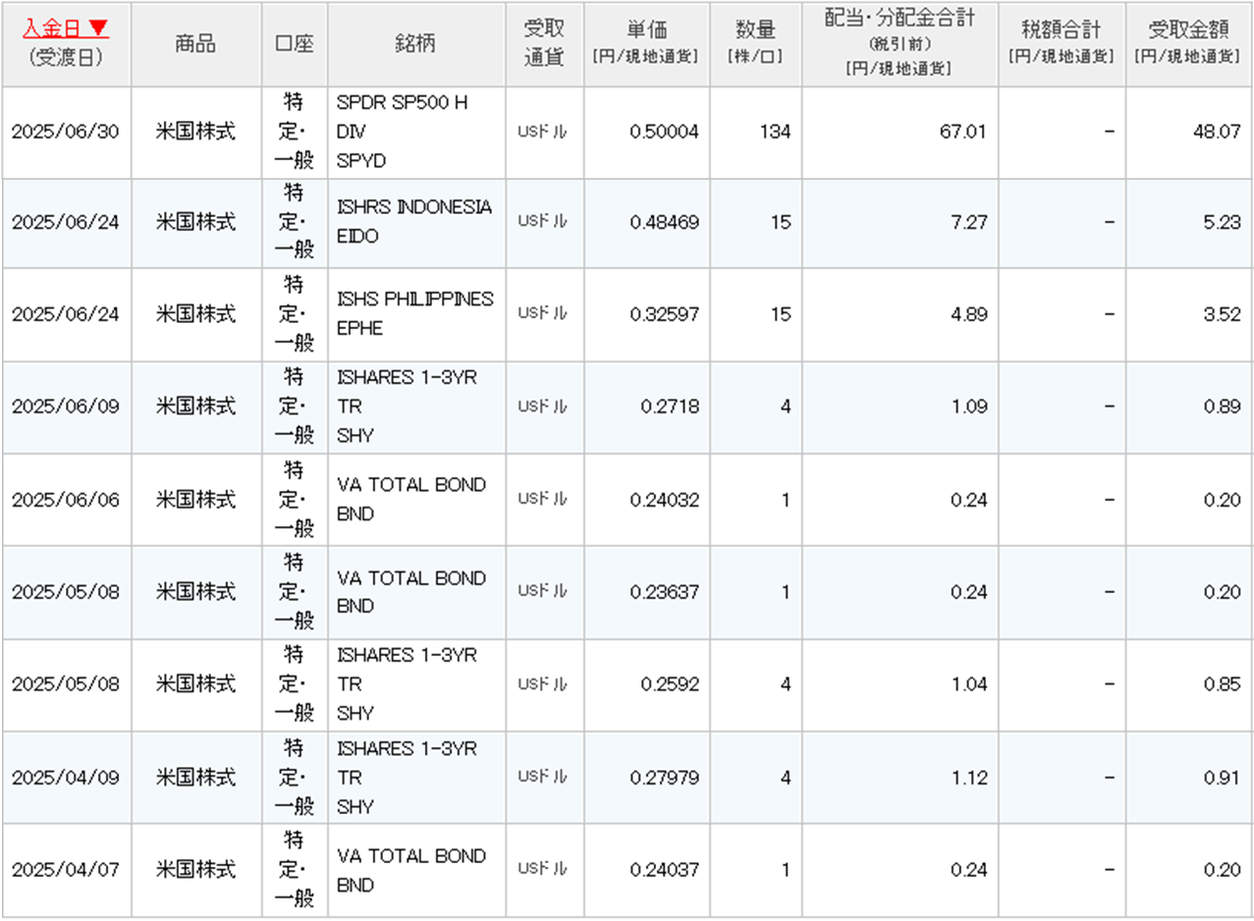Screen dimensions: 1254x921
Task: Click the red ▼ sort arrow beside 入金日
Action: (x=98, y=27)
